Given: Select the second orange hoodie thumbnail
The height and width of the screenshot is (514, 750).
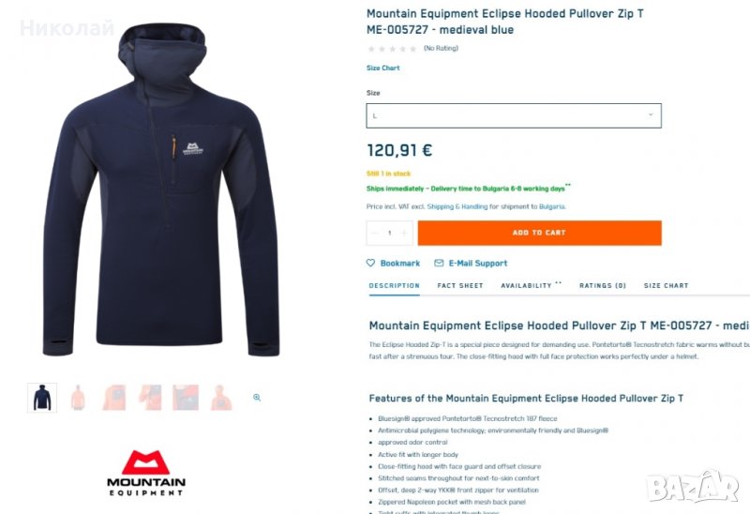Looking at the screenshot, I should (x=78, y=398).
